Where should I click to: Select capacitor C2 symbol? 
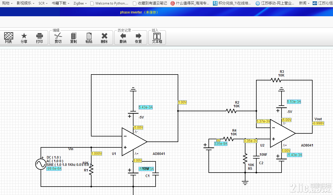click(x=256, y=157)
